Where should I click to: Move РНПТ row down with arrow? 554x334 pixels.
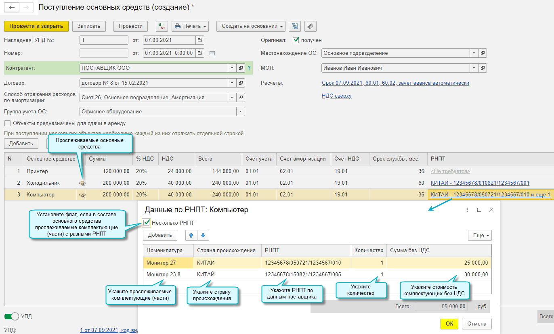tap(203, 235)
